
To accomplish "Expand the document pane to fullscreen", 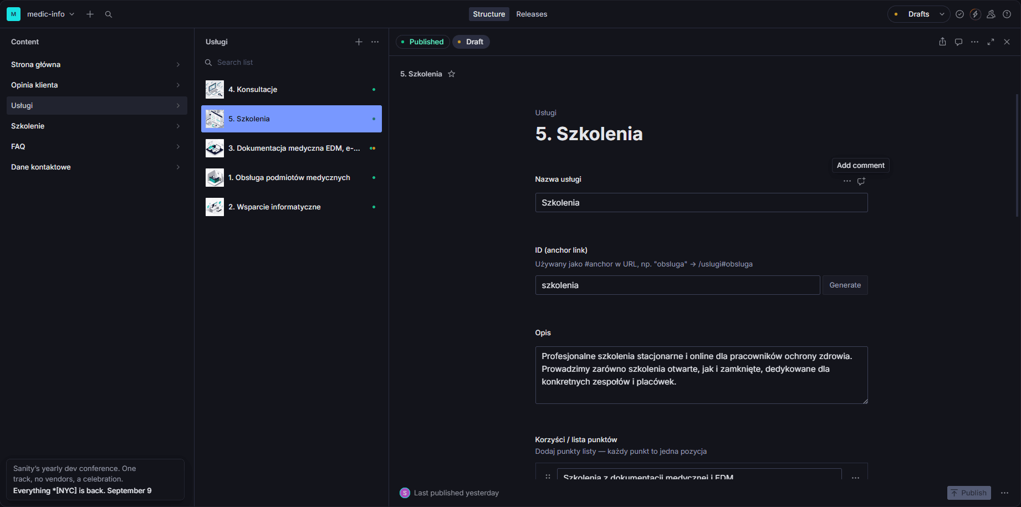I will [x=991, y=42].
